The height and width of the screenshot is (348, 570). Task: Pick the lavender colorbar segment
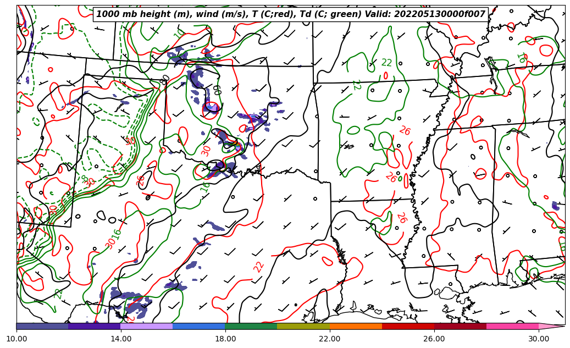[x=147, y=326]
